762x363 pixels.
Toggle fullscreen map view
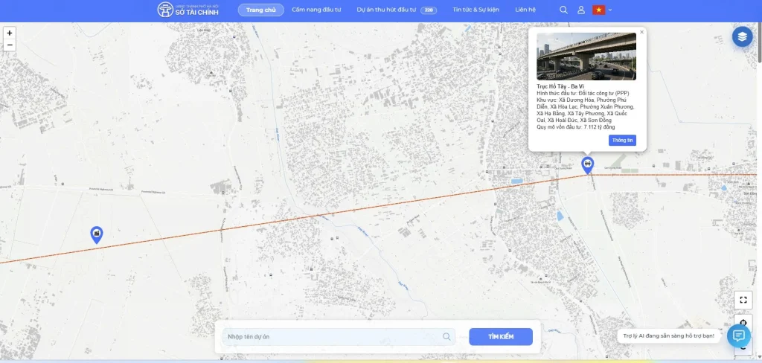(743, 300)
